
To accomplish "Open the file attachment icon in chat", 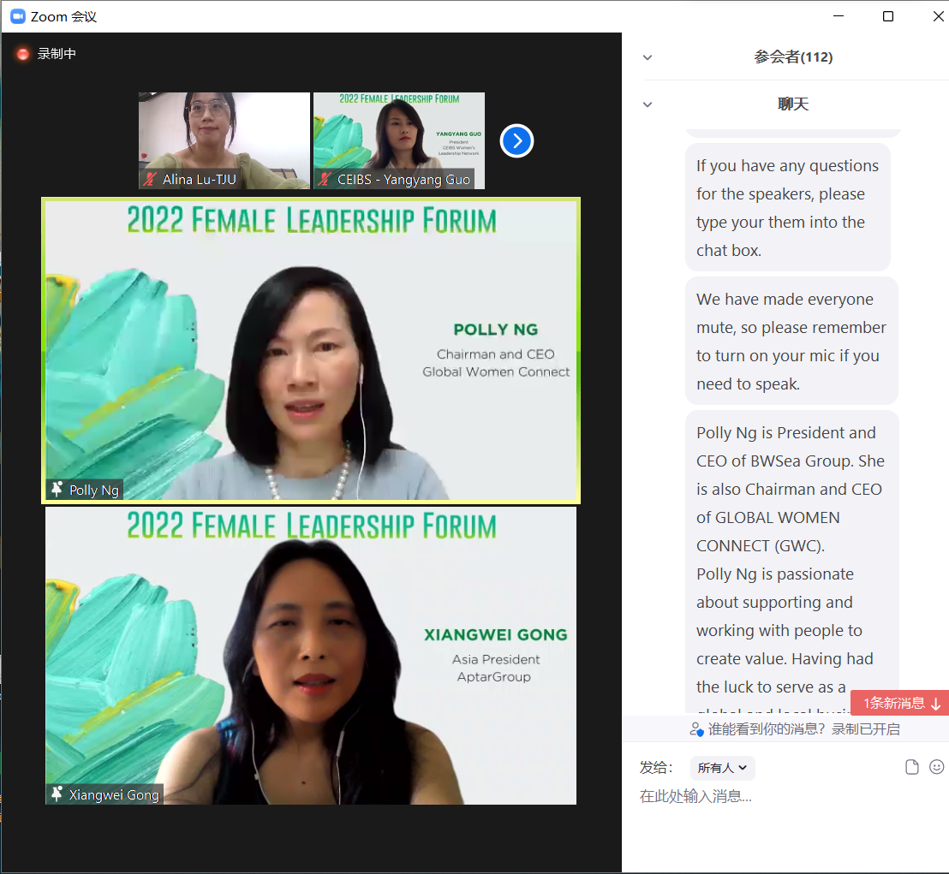I will point(911,767).
